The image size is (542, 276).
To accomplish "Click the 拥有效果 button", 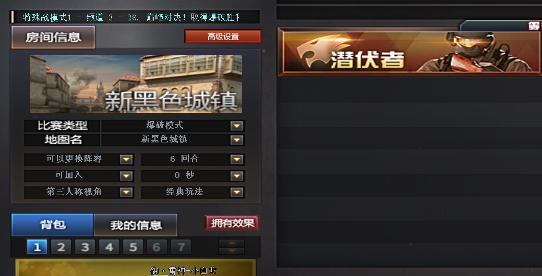I will coord(232,223).
